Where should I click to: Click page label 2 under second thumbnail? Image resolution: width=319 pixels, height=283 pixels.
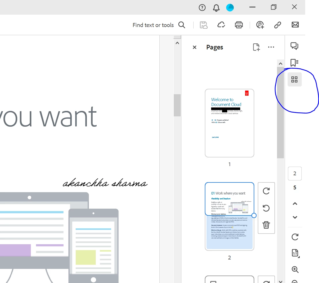(230, 258)
